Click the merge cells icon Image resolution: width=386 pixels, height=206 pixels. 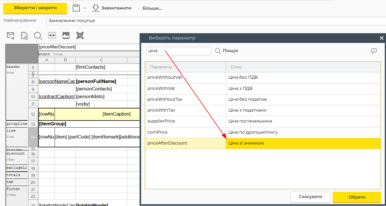pos(52,35)
